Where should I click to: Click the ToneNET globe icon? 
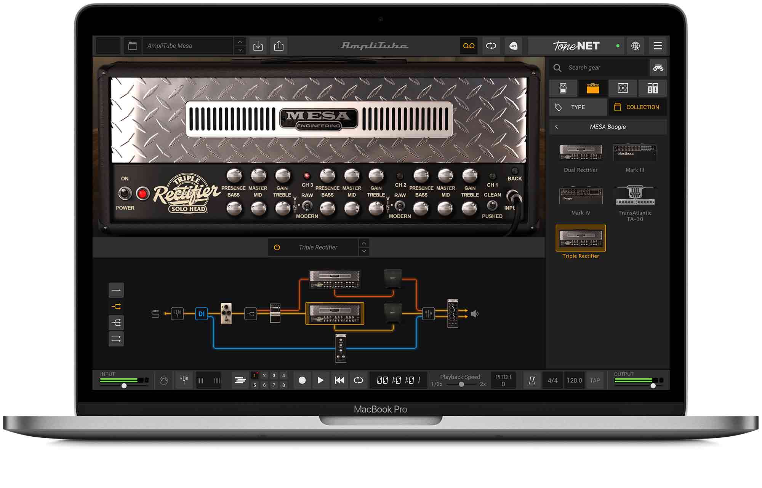pos(635,46)
